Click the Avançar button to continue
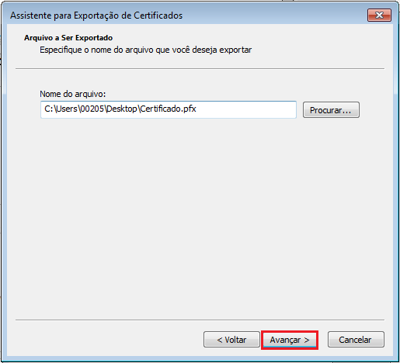 pyautogui.click(x=290, y=340)
